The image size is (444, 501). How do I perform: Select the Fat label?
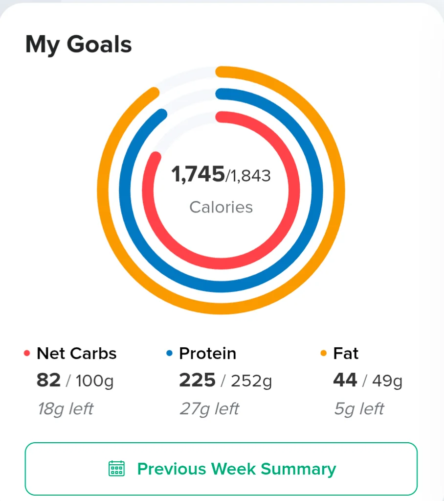tap(346, 354)
